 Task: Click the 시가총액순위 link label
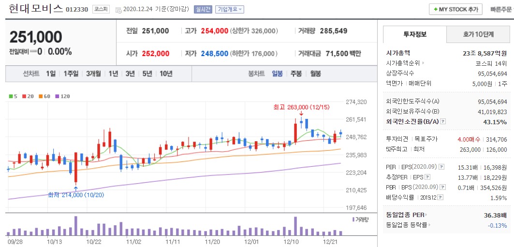403,63
